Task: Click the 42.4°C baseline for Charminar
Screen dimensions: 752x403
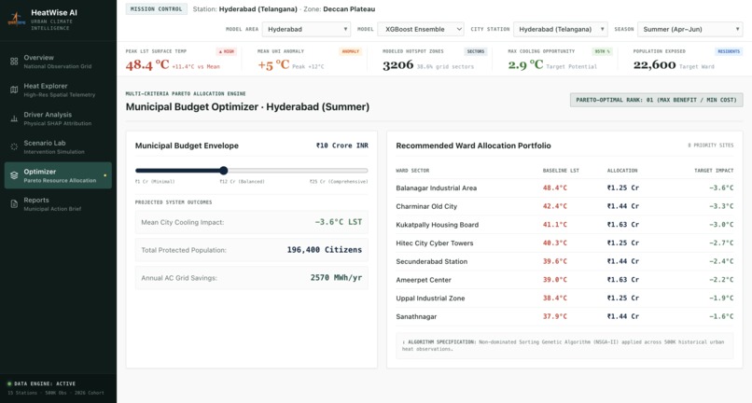Action: 555,206
